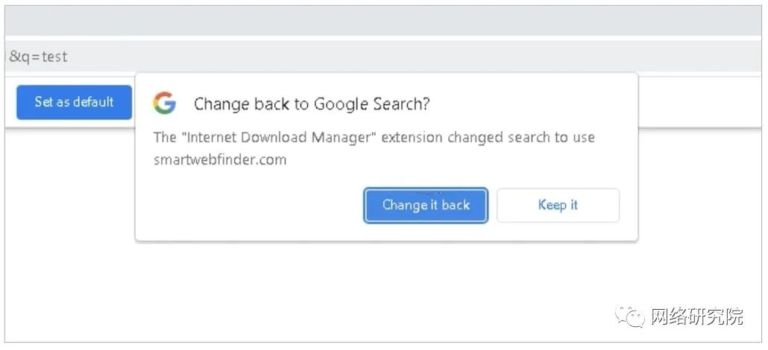Click the Change back to Google Search heading
The width and height of the screenshot is (768, 350).
pos(312,104)
